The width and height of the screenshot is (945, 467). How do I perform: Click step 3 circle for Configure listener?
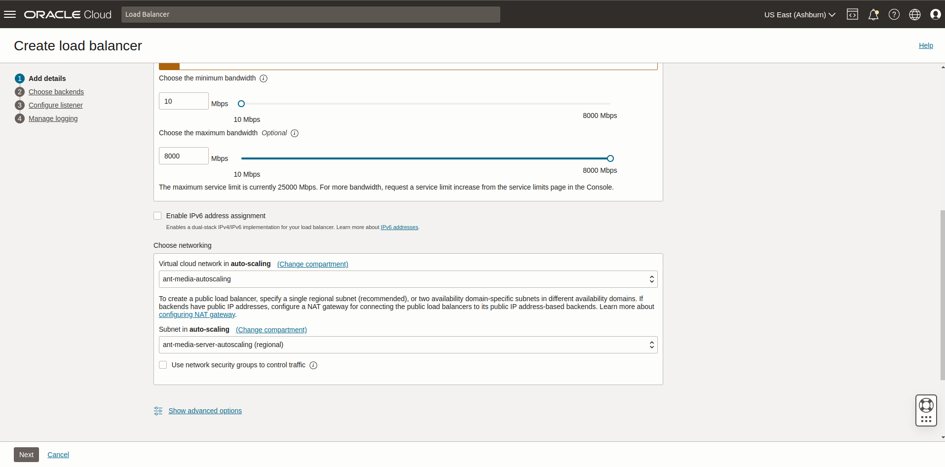point(20,105)
